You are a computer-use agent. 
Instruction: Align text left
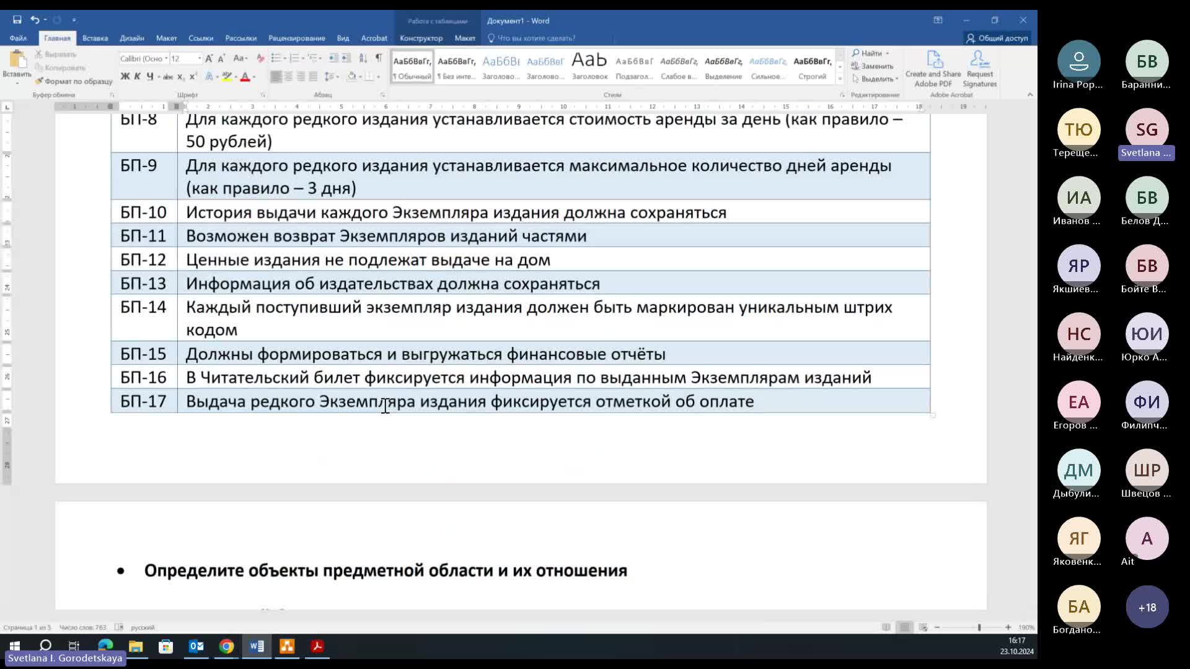(276, 76)
